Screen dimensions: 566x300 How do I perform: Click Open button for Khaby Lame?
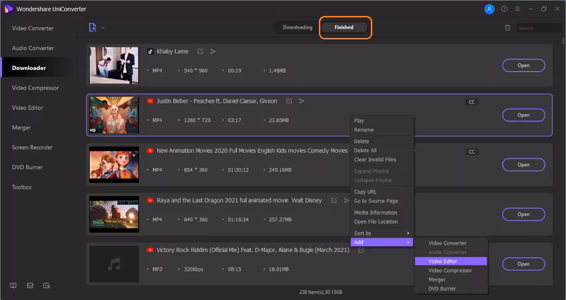point(523,65)
